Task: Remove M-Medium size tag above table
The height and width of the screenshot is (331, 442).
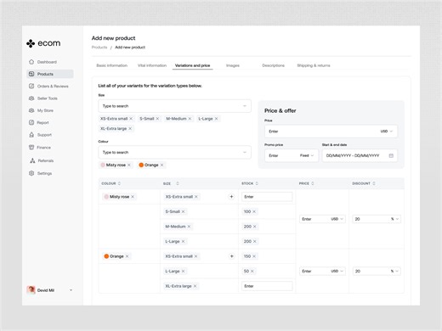Action: click(x=190, y=119)
